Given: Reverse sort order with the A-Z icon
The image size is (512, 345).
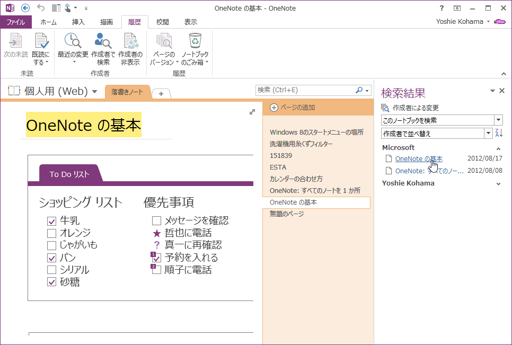Looking at the screenshot, I should (499, 133).
